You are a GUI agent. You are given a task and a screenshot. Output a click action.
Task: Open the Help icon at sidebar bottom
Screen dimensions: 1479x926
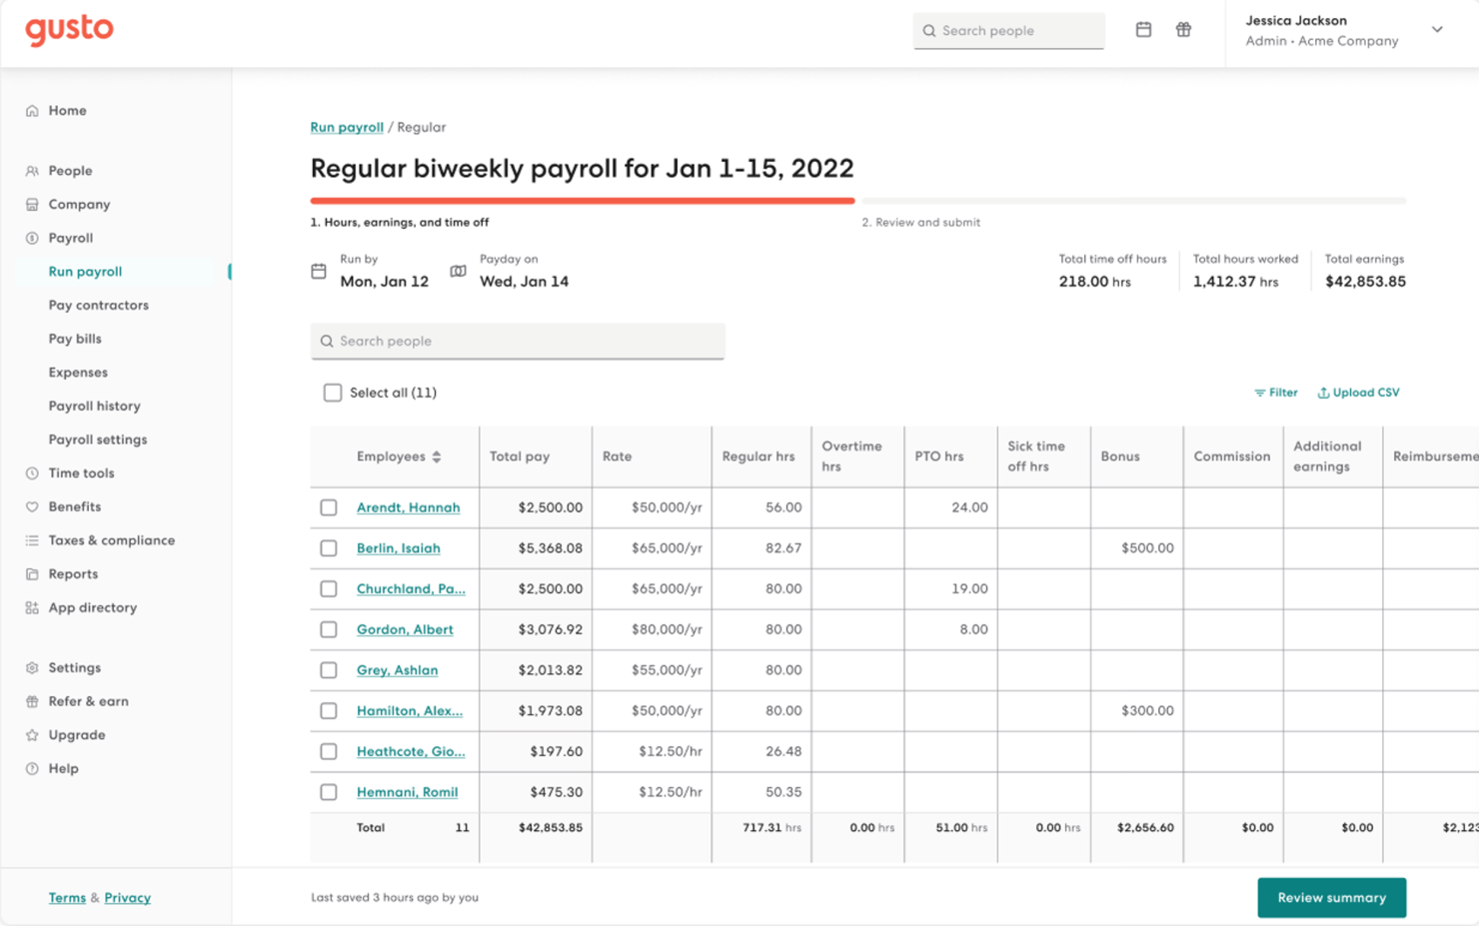(x=31, y=768)
